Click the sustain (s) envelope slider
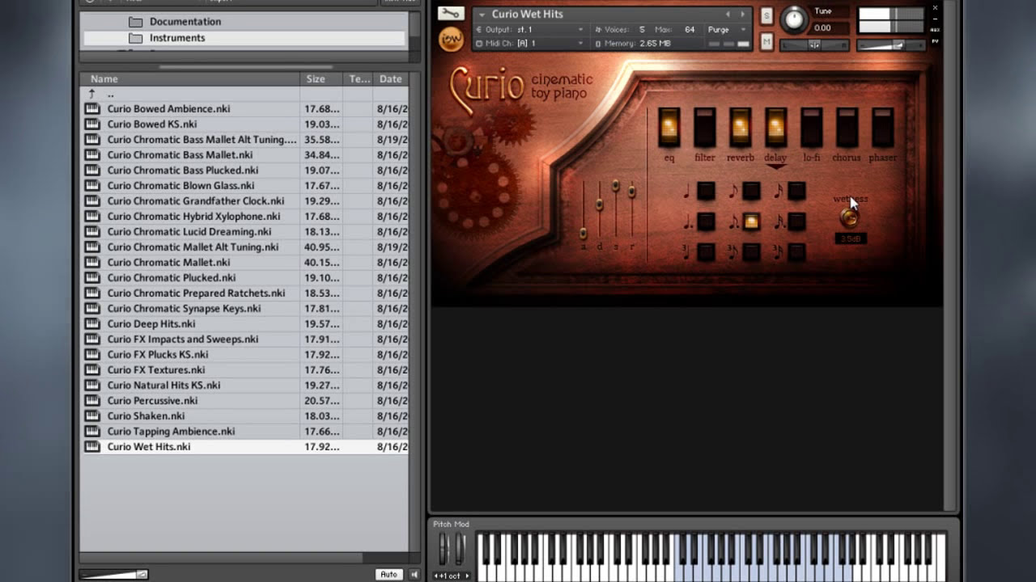Viewport: 1036px width, 582px height. (615, 186)
